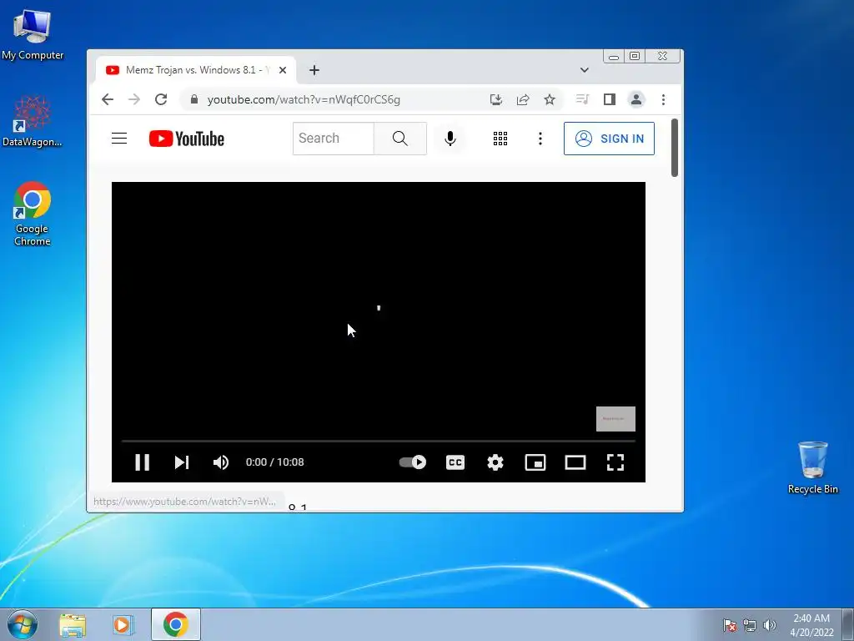Select the My Computer desktop icon
Image resolution: width=854 pixels, height=641 pixels.
pyautogui.click(x=33, y=35)
